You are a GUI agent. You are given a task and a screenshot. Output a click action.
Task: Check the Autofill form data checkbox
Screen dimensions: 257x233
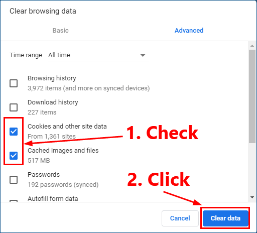(x=14, y=201)
